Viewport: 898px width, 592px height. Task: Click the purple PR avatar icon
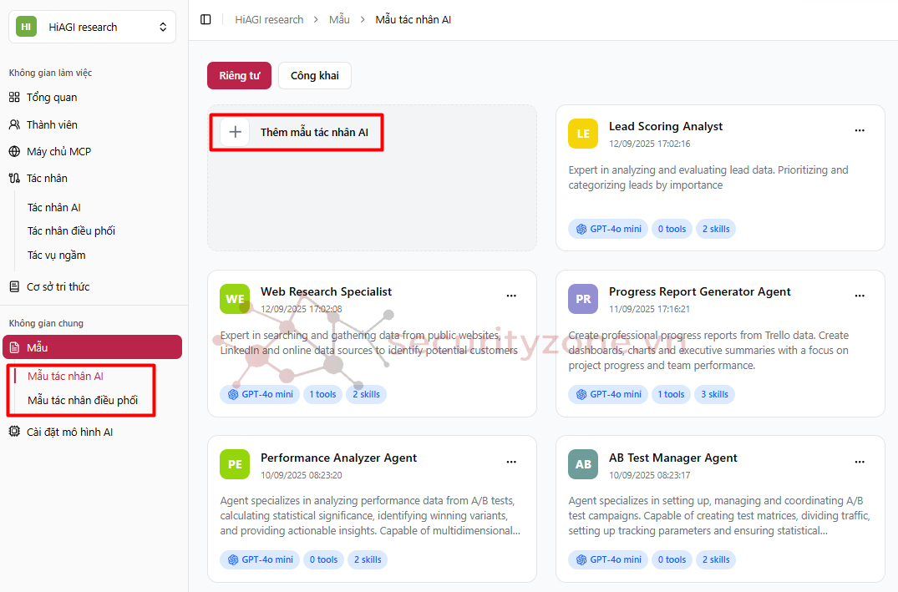pos(583,299)
